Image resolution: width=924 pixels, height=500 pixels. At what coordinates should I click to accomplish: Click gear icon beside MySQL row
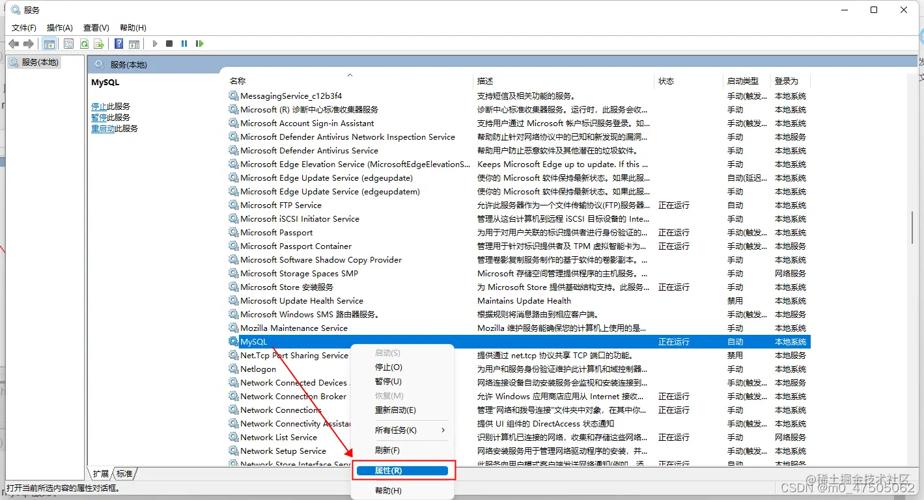point(233,341)
